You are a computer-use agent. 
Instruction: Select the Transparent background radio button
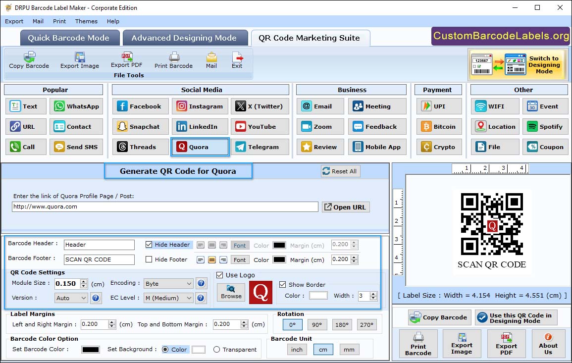point(217,350)
